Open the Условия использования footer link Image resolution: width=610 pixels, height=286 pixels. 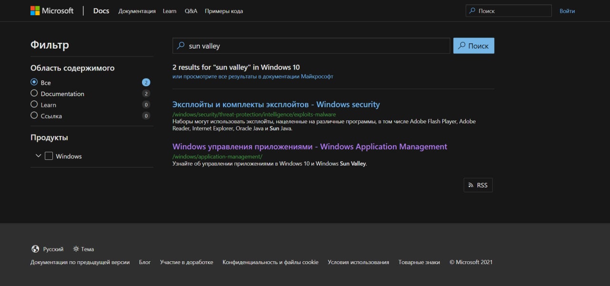(x=358, y=262)
